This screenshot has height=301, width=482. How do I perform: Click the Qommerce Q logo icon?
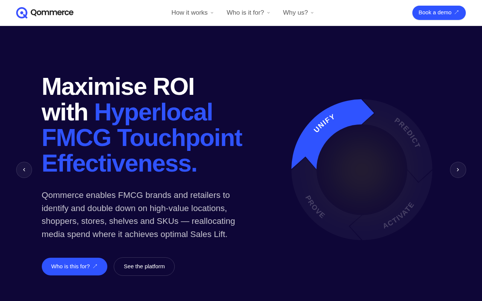tap(22, 13)
